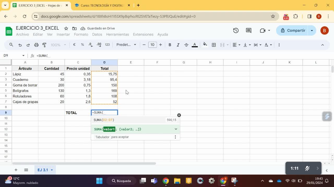Toggle italic formatting
334x187 pixels.
pyautogui.click(x=178, y=45)
